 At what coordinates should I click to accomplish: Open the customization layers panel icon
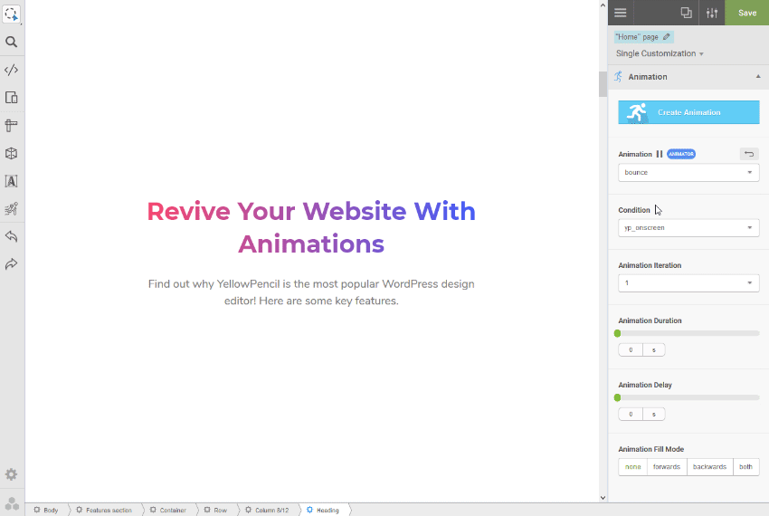click(686, 13)
